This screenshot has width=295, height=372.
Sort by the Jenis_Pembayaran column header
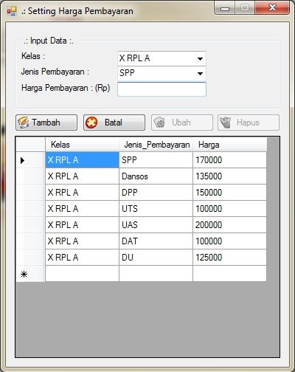click(x=156, y=145)
